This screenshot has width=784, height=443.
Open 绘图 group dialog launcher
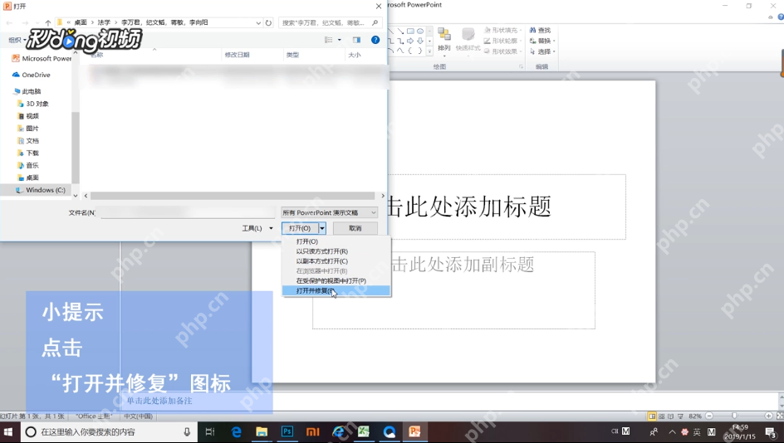point(521,66)
